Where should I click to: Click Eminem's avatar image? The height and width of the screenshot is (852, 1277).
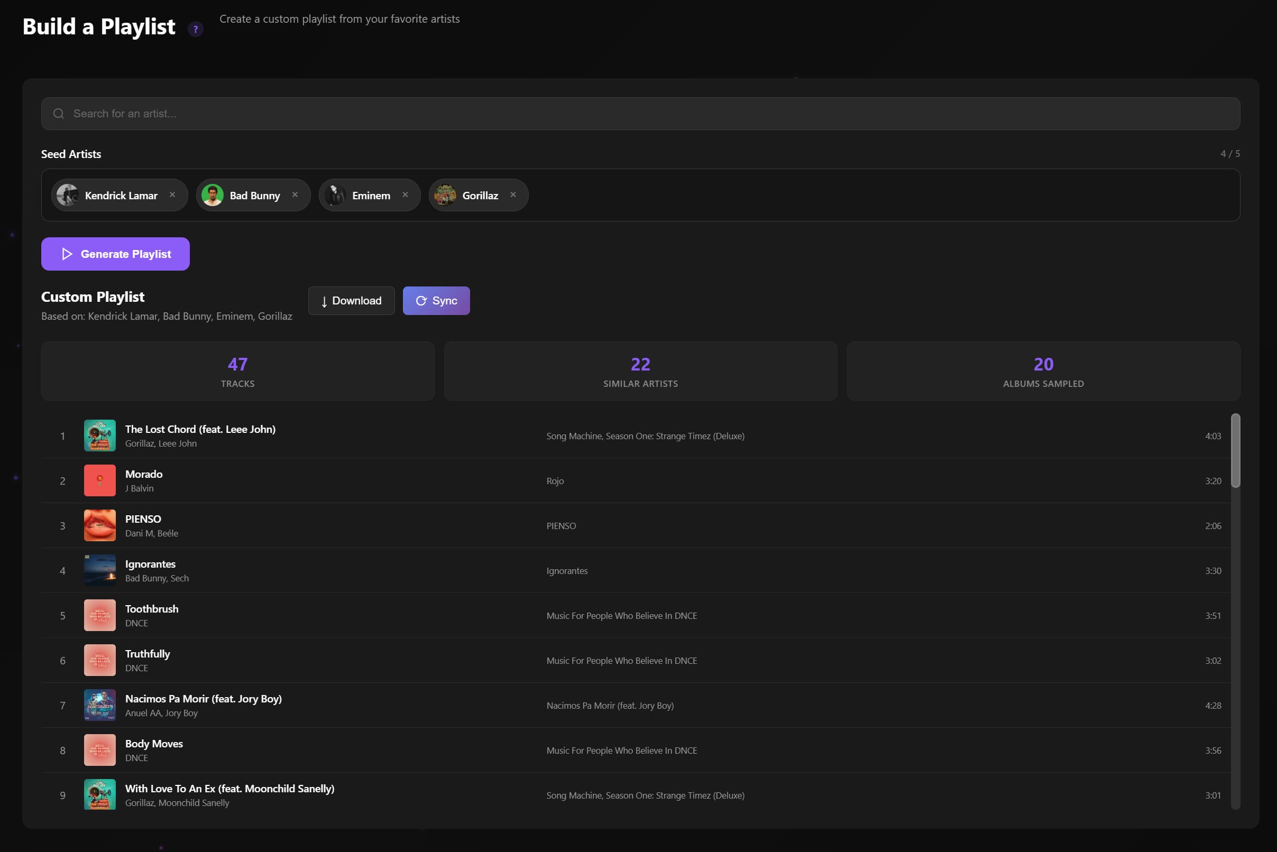[x=335, y=195]
